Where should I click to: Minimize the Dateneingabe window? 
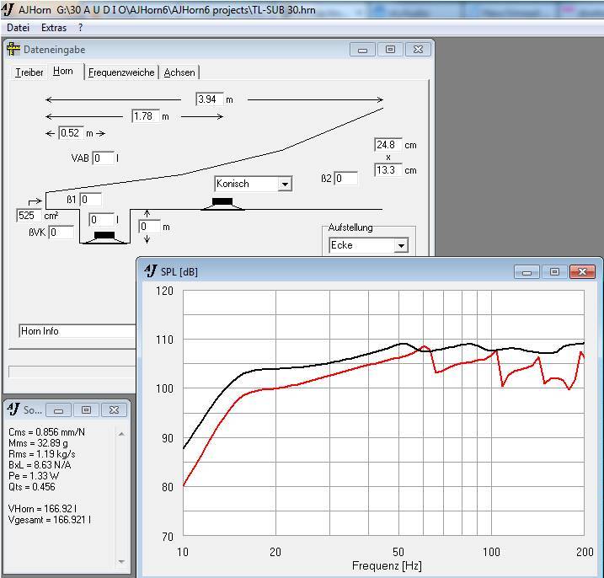(362, 50)
